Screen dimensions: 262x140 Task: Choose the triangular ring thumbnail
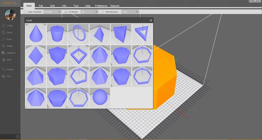click(142, 34)
